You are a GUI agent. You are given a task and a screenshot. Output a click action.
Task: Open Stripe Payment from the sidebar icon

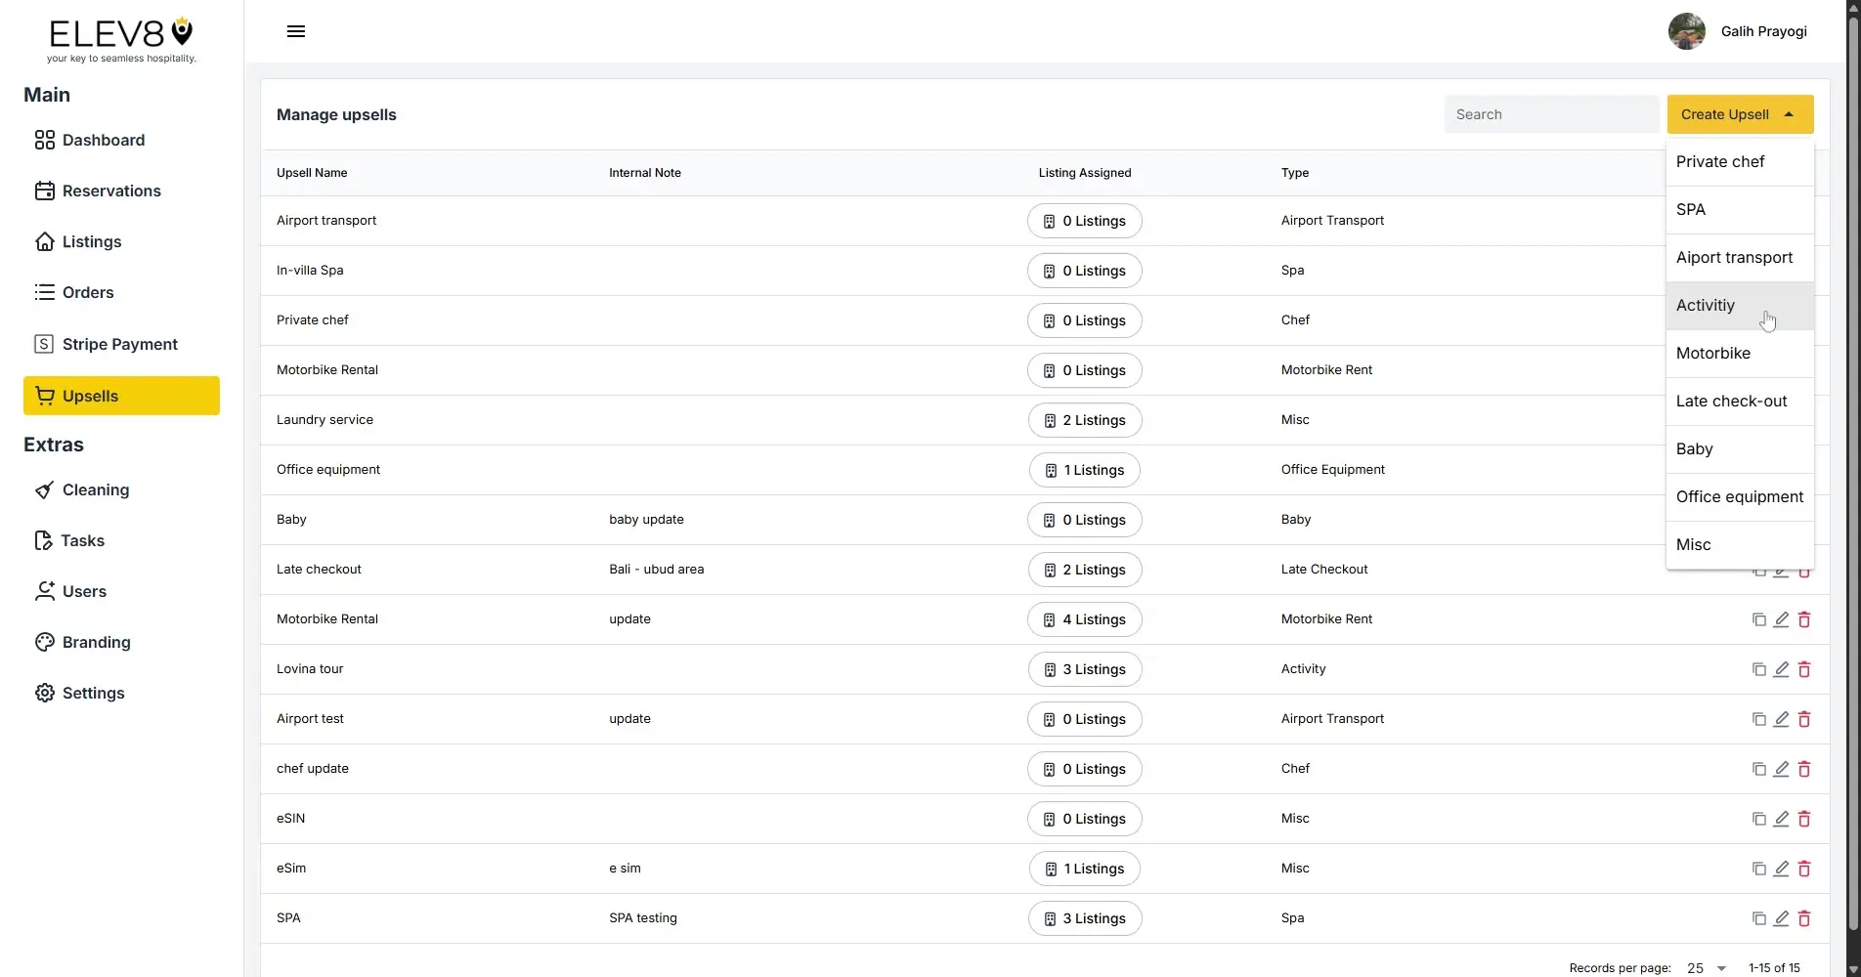click(44, 344)
